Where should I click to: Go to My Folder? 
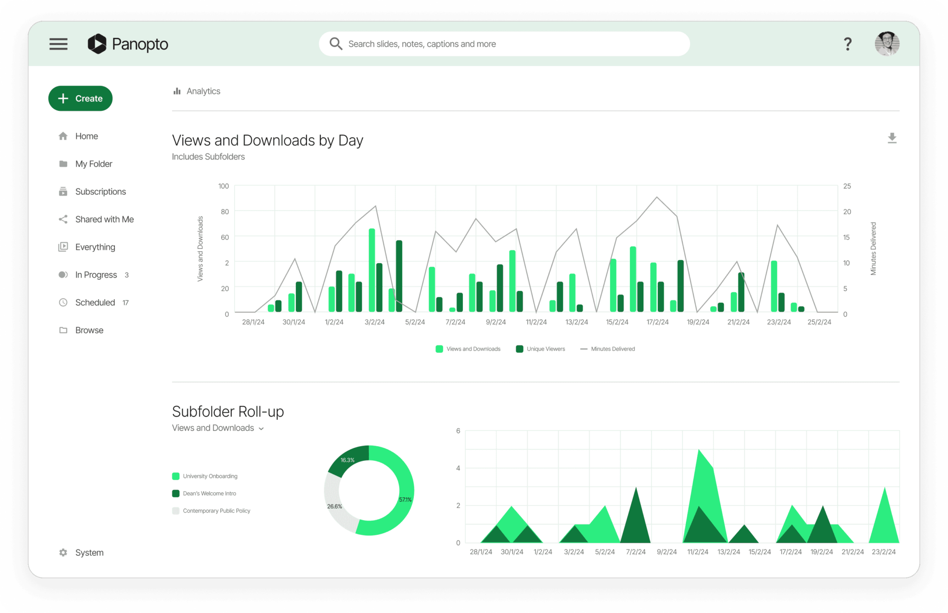pyautogui.click(x=94, y=164)
